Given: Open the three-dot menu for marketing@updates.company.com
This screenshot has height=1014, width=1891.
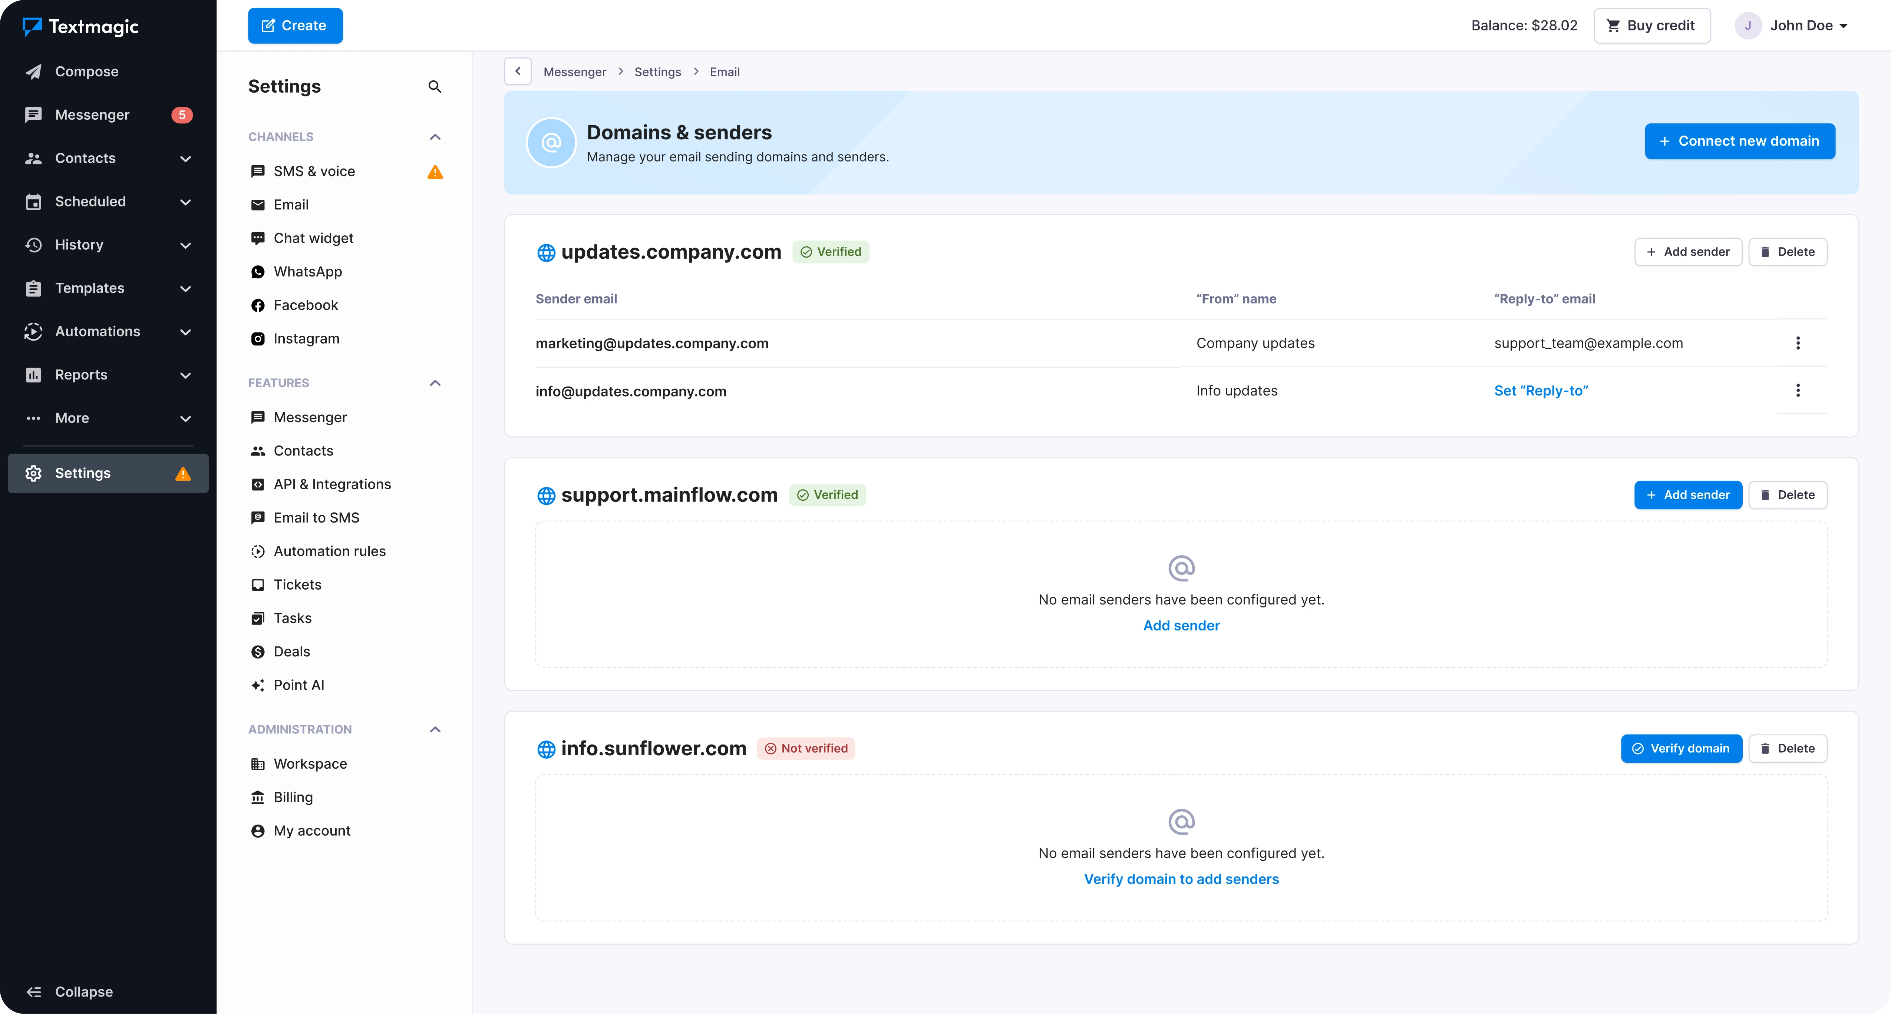Looking at the screenshot, I should click(1798, 343).
